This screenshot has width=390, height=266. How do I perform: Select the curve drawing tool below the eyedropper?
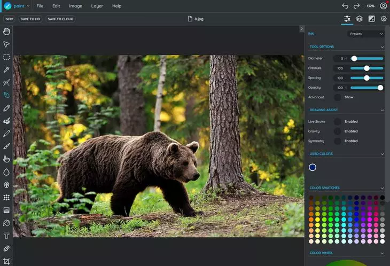click(6, 83)
